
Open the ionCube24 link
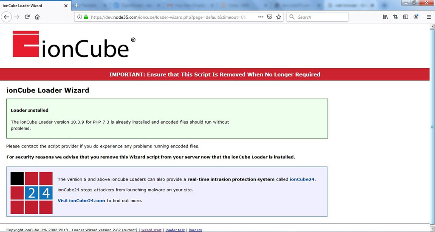[x=302, y=179]
